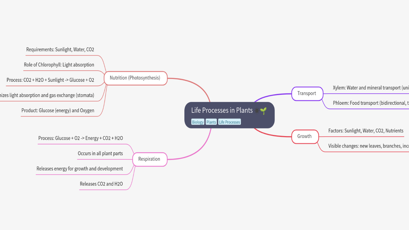Select the Growth node
The height and width of the screenshot is (230, 409).
coord(305,136)
